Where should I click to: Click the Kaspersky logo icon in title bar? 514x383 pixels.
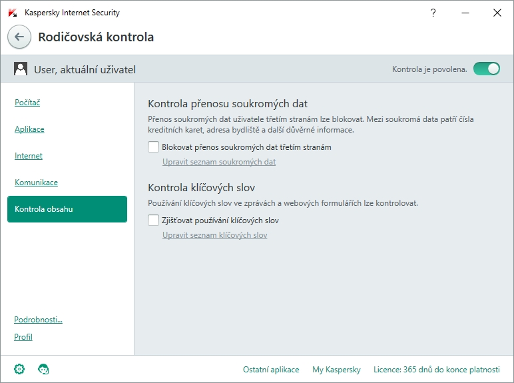coord(13,13)
